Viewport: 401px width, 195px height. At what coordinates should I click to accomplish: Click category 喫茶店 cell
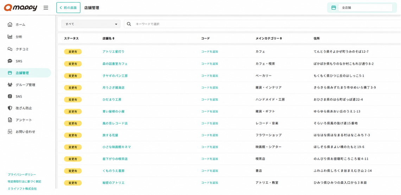[x=260, y=159]
